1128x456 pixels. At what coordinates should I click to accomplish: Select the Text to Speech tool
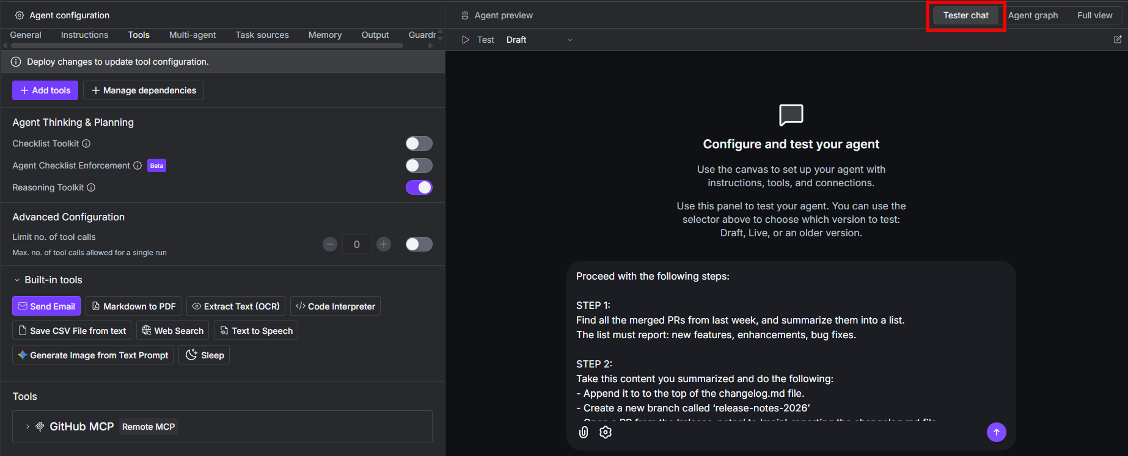(256, 331)
